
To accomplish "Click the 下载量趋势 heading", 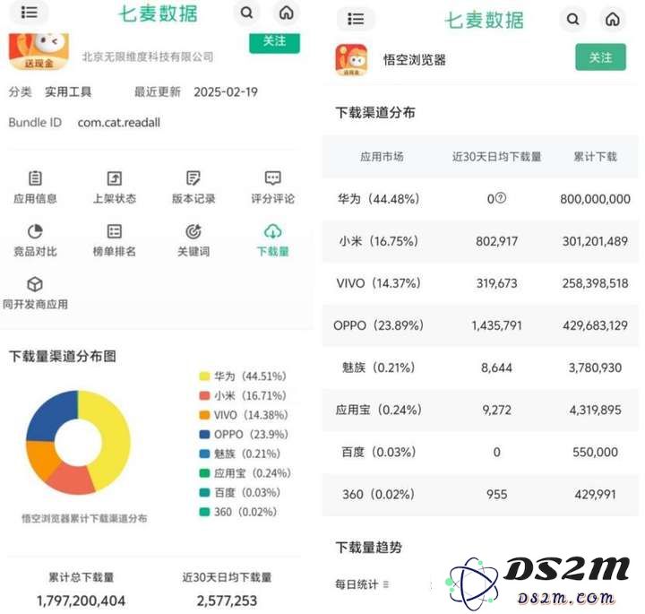I will tap(368, 548).
